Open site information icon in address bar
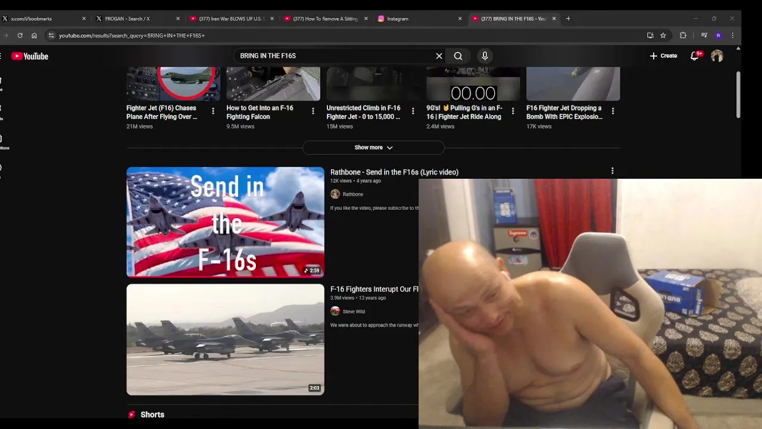 click(x=51, y=35)
